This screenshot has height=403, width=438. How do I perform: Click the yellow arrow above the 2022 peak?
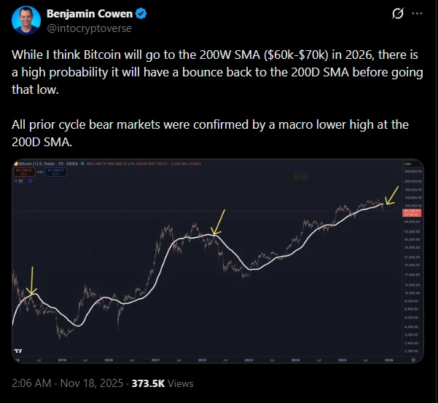click(216, 222)
